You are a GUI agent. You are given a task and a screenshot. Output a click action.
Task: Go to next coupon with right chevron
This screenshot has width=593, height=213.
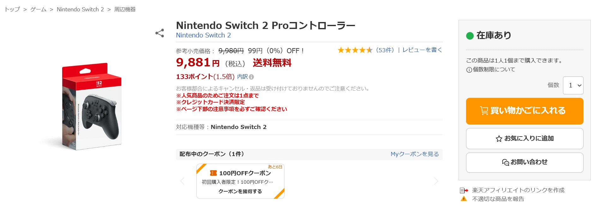coord(436,181)
